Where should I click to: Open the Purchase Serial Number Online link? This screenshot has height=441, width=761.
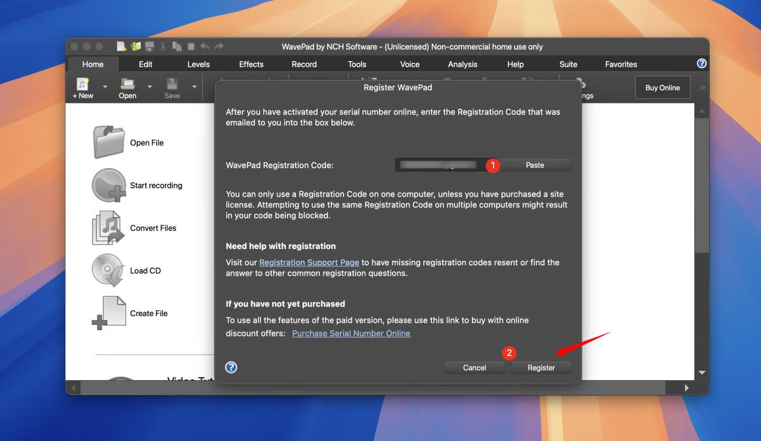click(x=351, y=333)
